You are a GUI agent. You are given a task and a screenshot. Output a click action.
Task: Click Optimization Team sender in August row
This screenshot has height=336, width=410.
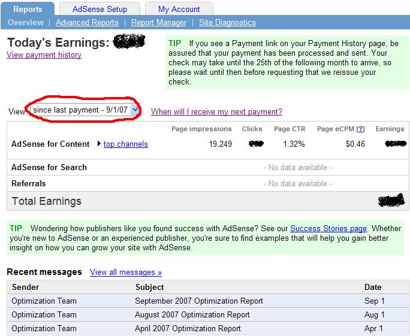pyautogui.click(x=44, y=315)
